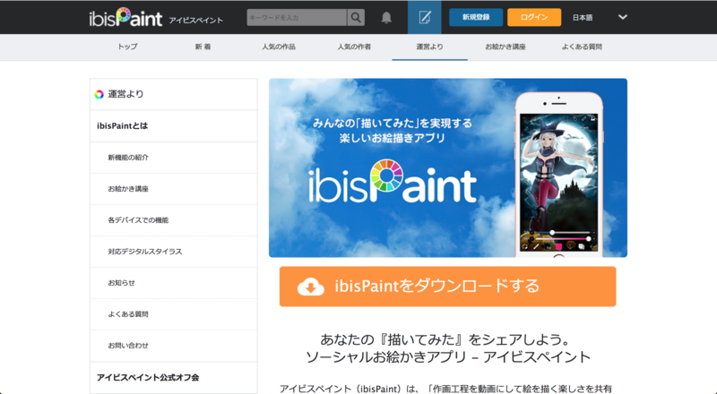Open アイビスペイント公式オフ会 sidebar item
The width and height of the screenshot is (717, 394).
[x=174, y=378]
